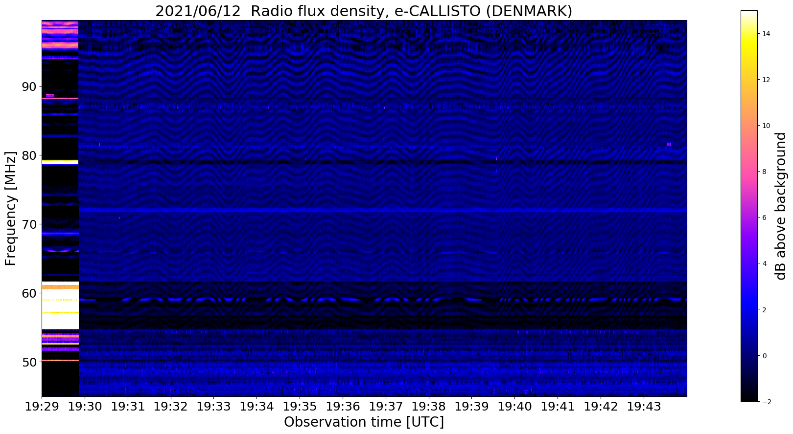Select the 19:42 time tick label
Image resolution: width=793 pixels, height=434 pixels.
[x=602, y=406]
